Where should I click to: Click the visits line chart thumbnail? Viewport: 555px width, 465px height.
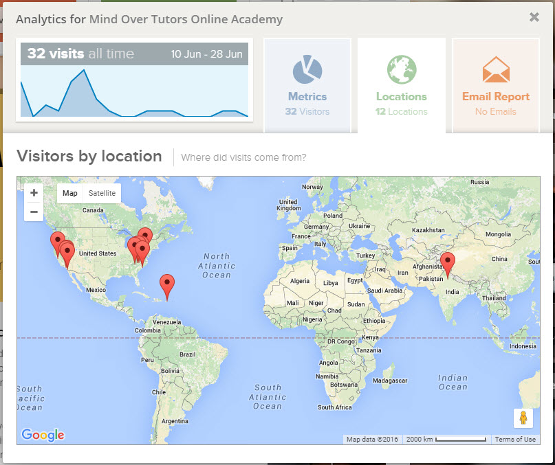[x=134, y=91]
